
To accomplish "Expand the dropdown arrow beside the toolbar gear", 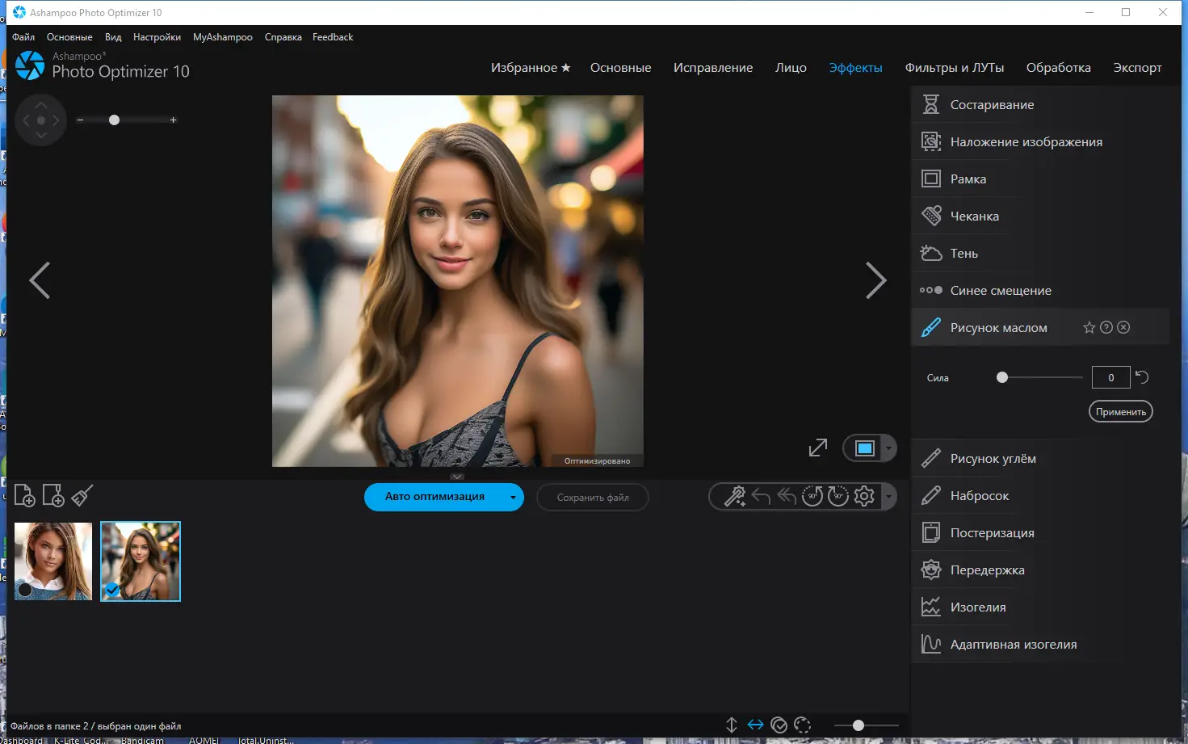I will 888,496.
